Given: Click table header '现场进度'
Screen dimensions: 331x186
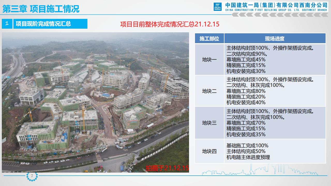Looking at the screenshot, I should tap(275, 38).
